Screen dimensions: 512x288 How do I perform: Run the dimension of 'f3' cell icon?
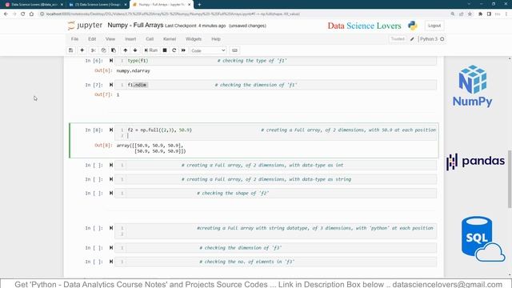pyautogui.click(x=111, y=247)
